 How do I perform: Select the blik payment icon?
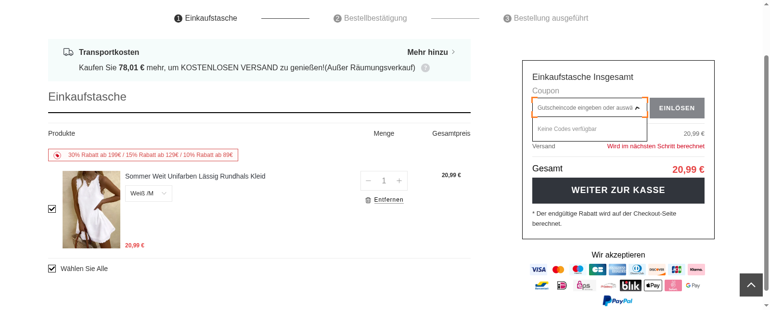coord(630,285)
